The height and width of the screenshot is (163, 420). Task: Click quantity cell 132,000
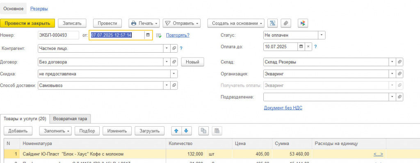[x=186, y=154]
